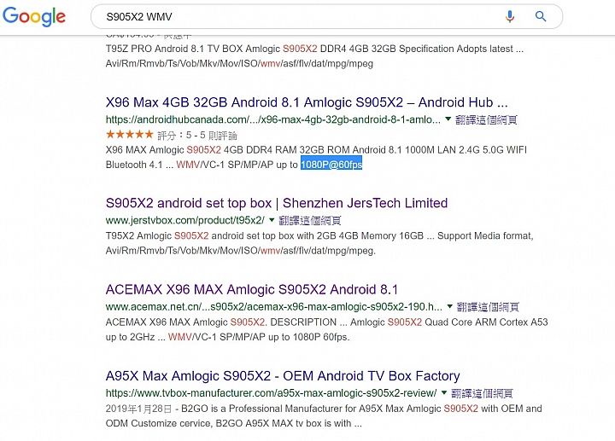This screenshot has width=615, height=441.
Task: Click the 評分：5 - 5 則評論 rating text
Action: [x=197, y=136]
